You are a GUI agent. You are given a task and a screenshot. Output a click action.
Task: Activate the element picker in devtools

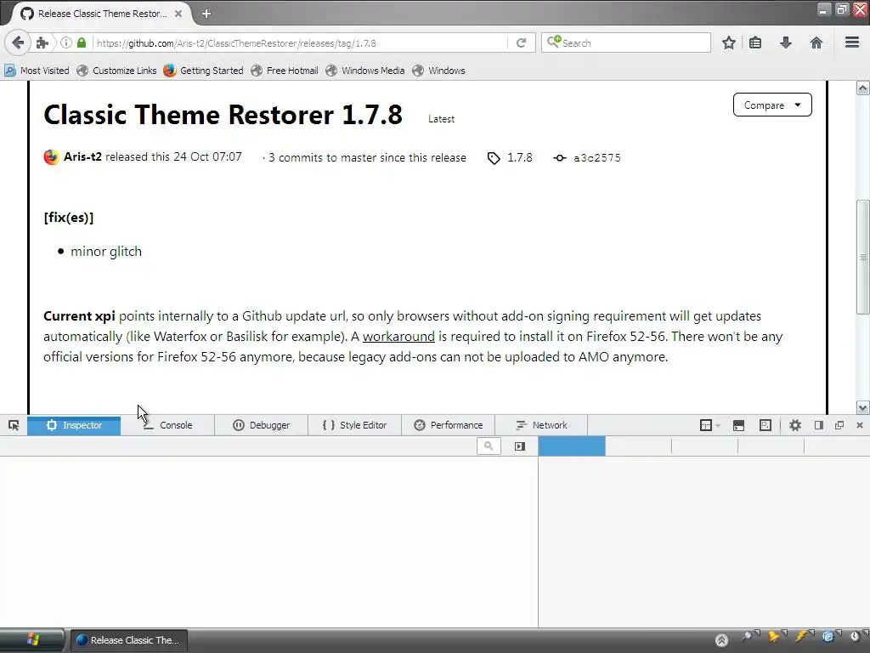14,425
